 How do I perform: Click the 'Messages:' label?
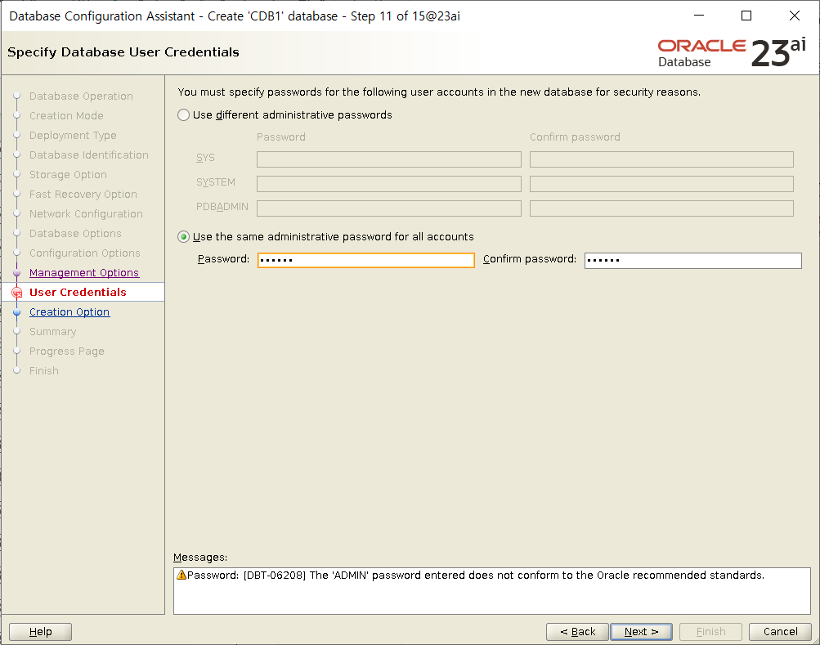click(200, 558)
